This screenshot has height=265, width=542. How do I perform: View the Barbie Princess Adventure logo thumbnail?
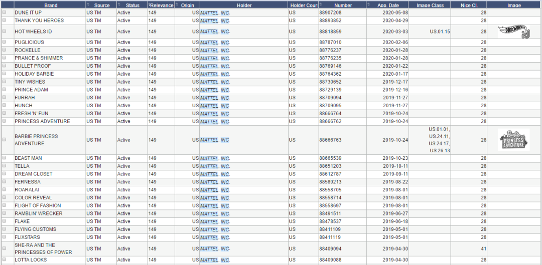point(514,140)
